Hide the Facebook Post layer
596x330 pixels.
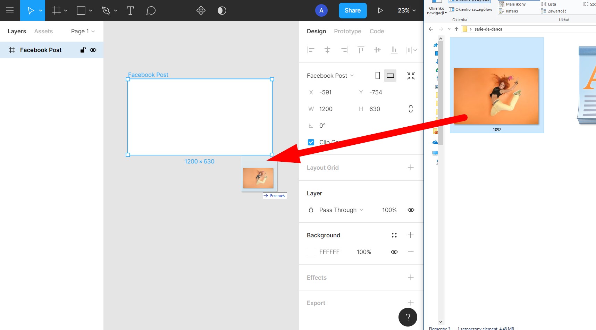(93, 50)
